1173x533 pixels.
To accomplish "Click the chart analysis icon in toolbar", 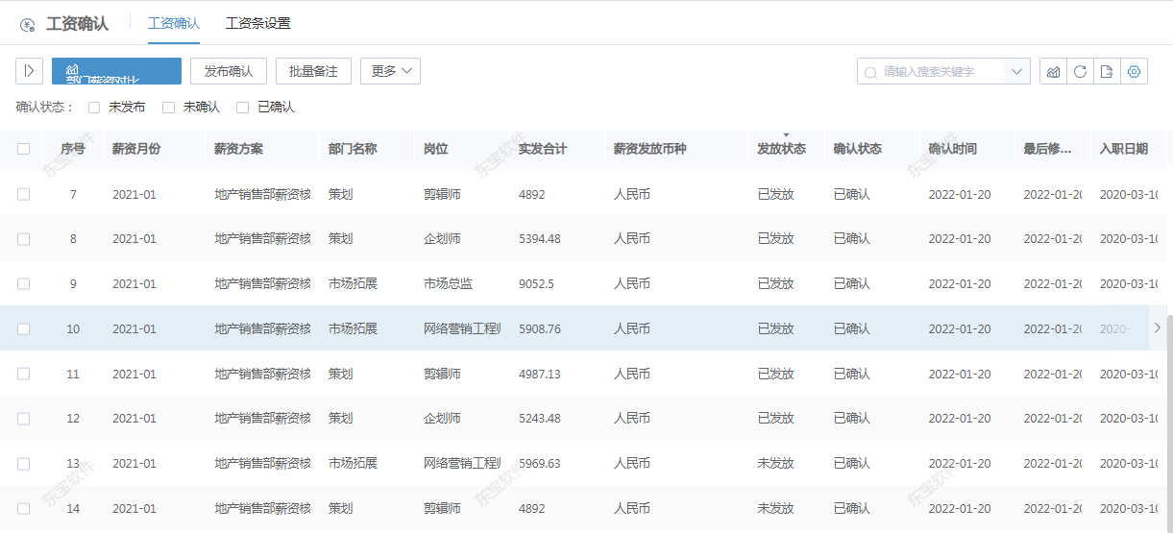I will (x=1053, y=71).
